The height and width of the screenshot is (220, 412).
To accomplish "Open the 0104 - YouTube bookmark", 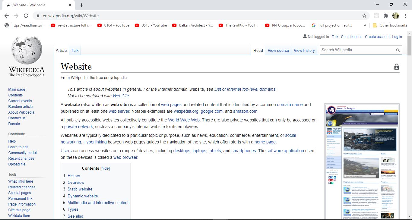I will 113,25.
